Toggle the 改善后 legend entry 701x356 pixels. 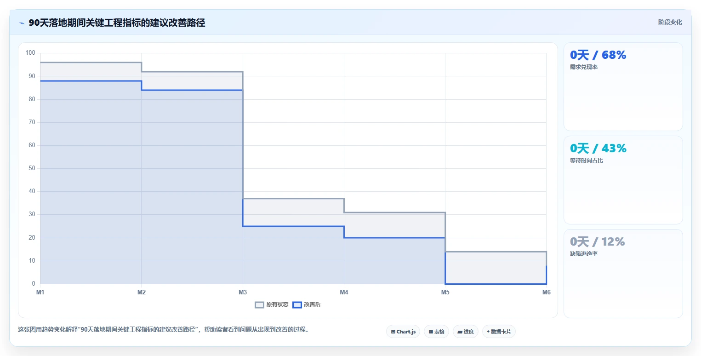(x=307, y=304)
